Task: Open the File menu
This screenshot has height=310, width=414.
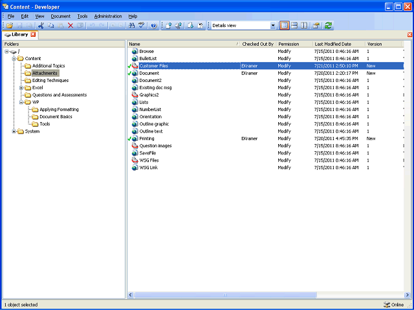Action: [x=11, y=16]
